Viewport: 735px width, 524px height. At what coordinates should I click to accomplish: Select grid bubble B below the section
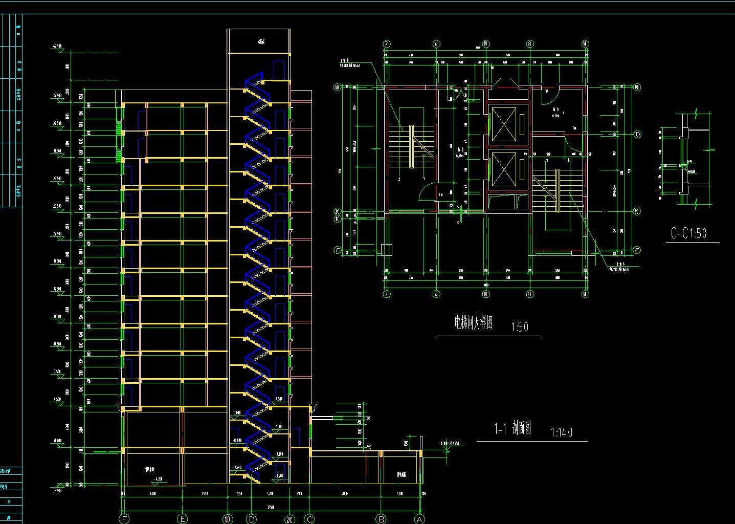381,519
